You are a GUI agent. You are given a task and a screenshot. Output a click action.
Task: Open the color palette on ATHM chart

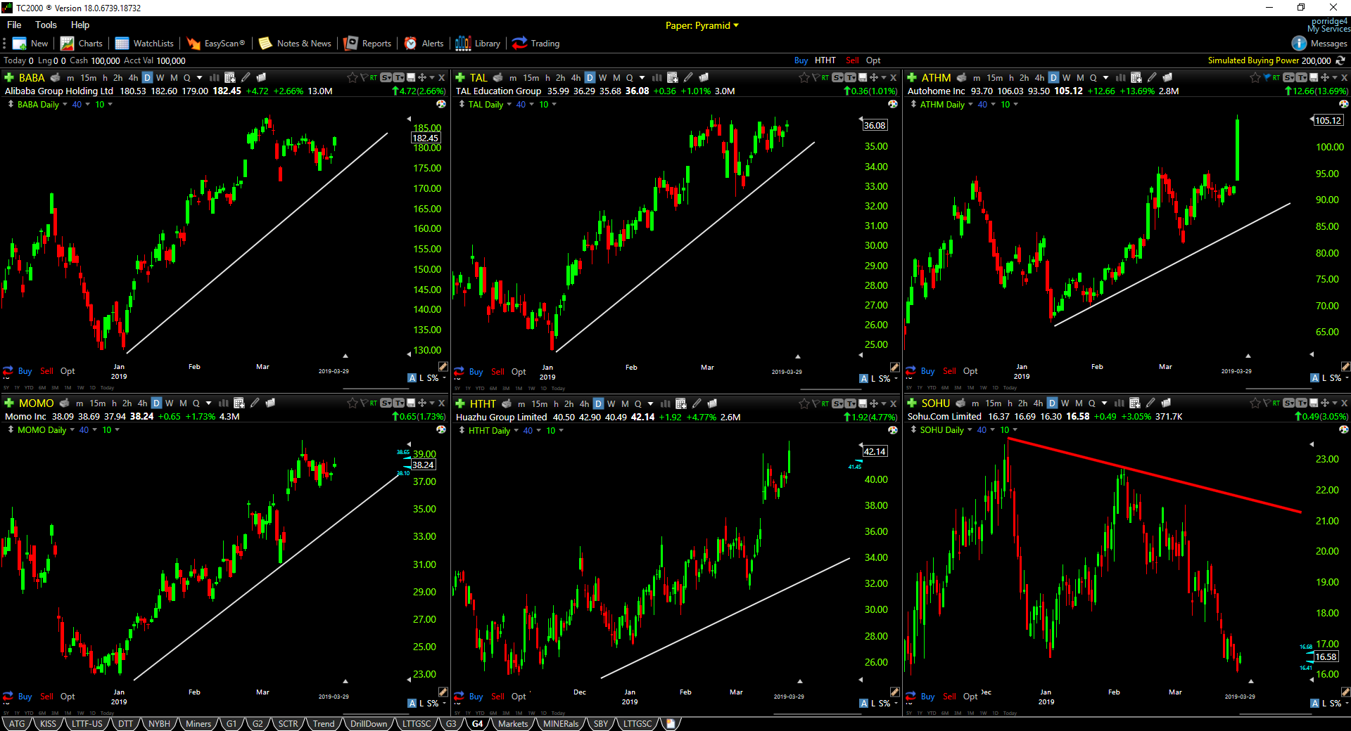click(1344, 104)
